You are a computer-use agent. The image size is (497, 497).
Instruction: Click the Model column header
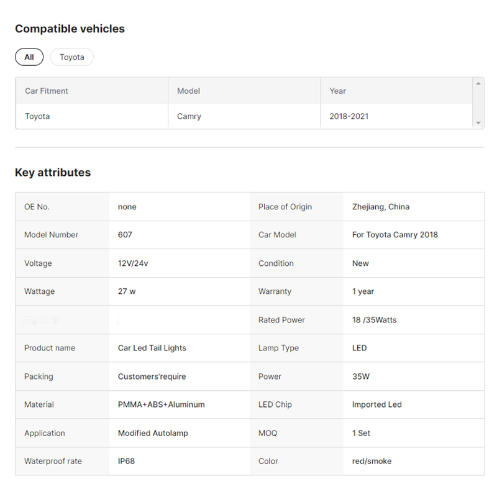[x=189, y=91]
